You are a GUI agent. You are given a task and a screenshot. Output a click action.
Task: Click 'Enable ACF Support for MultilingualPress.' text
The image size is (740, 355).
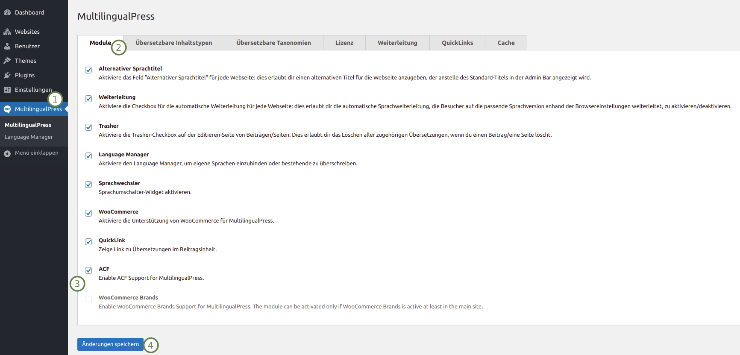tap(151, 278)
